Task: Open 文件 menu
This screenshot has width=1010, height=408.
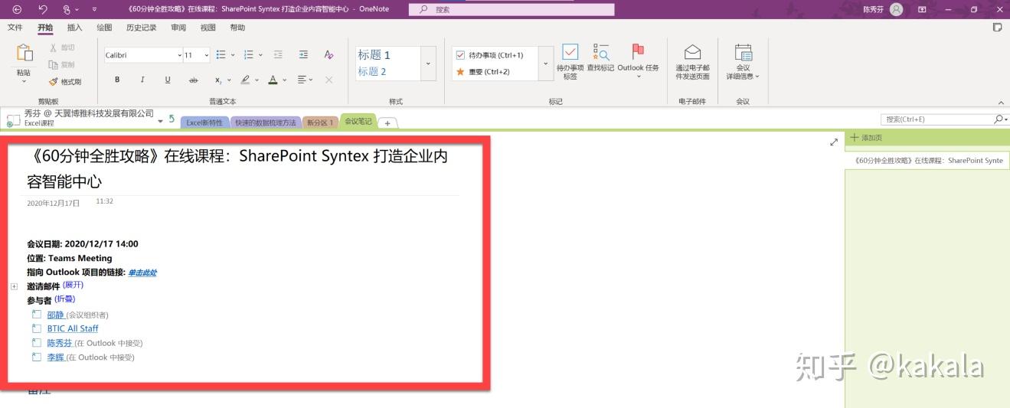Action: [x=15, y=28]
